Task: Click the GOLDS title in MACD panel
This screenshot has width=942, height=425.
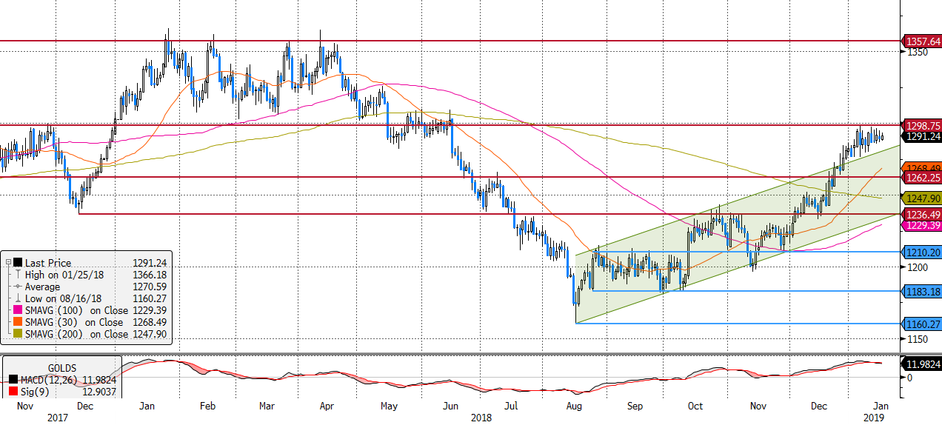Action: pyautogui.click(x=62, y=368)
